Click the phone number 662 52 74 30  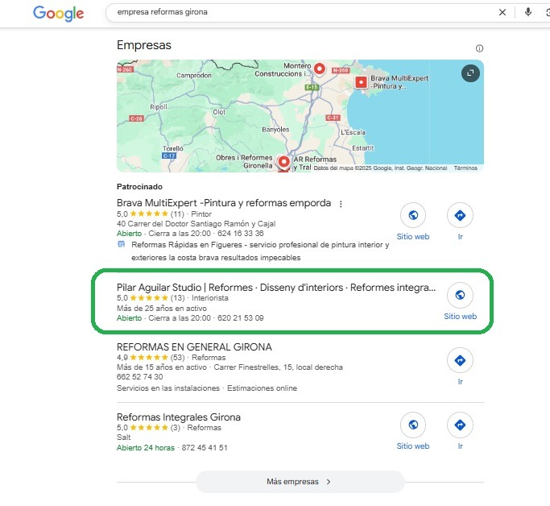click(139, 377)
